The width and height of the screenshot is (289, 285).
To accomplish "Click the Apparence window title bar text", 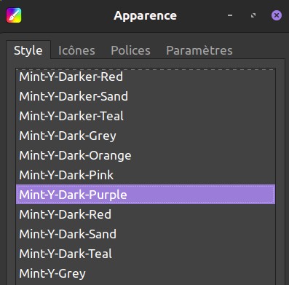I will tap(145, 16).
